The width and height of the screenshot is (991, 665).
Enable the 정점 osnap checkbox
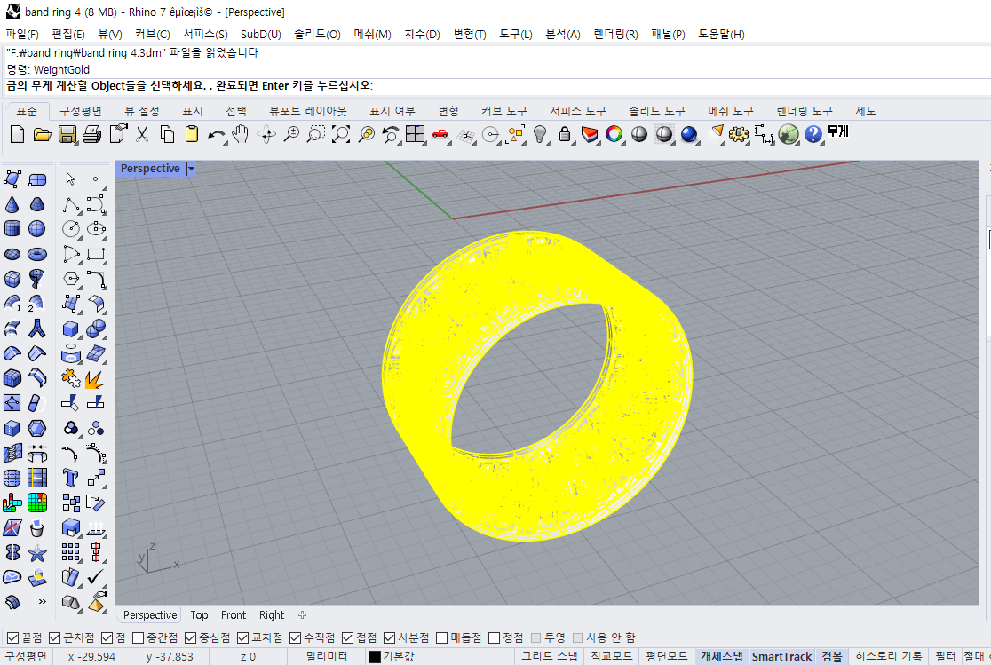pos(495,637)
